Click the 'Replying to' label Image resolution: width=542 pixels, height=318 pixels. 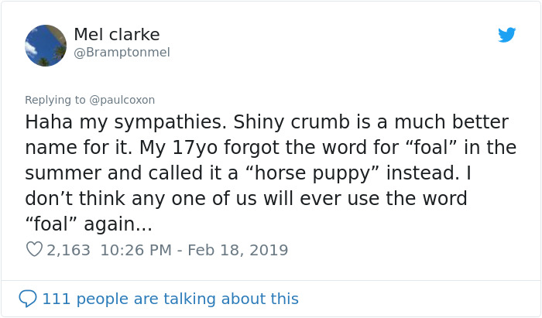[x=56, y=100]
